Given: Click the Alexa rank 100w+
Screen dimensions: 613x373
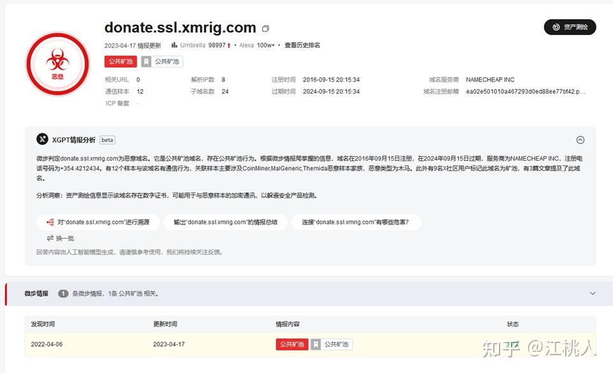Looking at the screenshot, I should coord(266,45).
